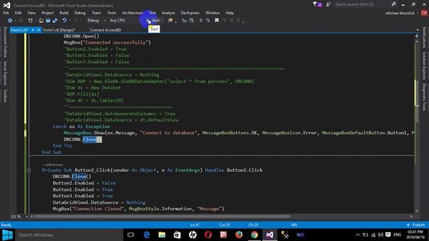Open the Server Explorer side panel
Screen dimensions: 429x241
pyautogui.click(x=5, y=73)
